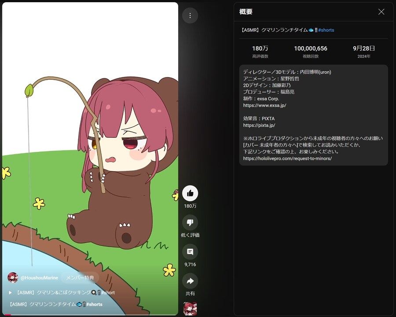Open the comments with 9,716 count
Viewport: 396px width, 317px height.
190,252
